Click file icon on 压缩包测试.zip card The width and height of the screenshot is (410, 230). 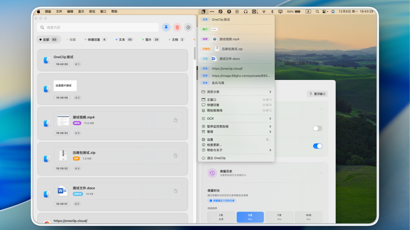point(175,155)
